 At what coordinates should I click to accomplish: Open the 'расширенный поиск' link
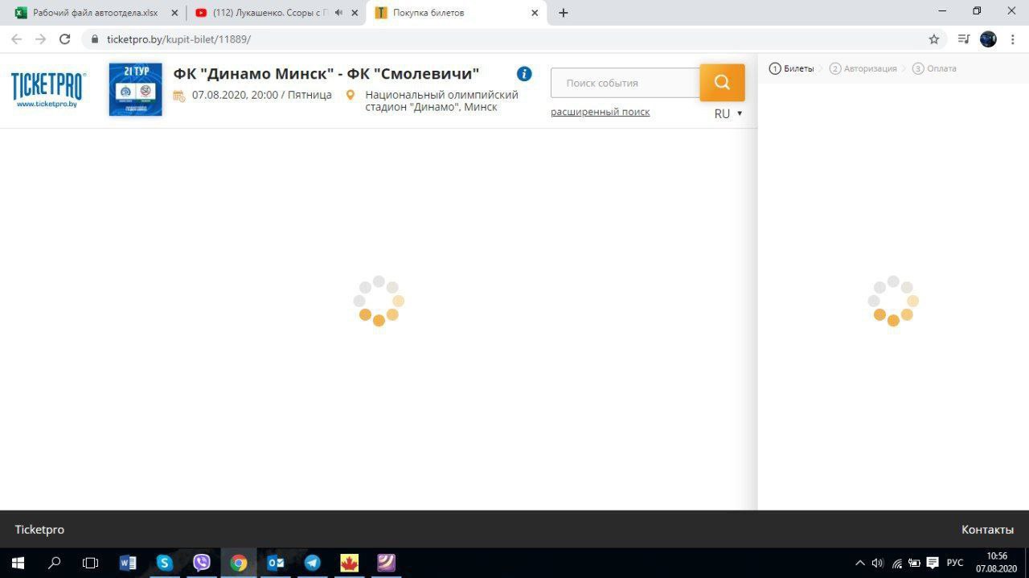click(x=601, y=112)
